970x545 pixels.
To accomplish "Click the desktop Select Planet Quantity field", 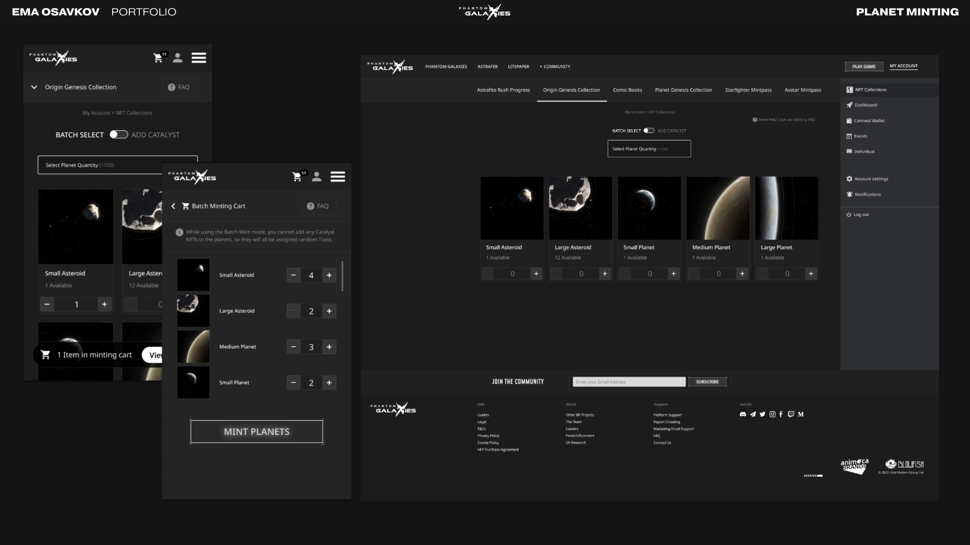I will pyautogui.click(x=649, y=149).
